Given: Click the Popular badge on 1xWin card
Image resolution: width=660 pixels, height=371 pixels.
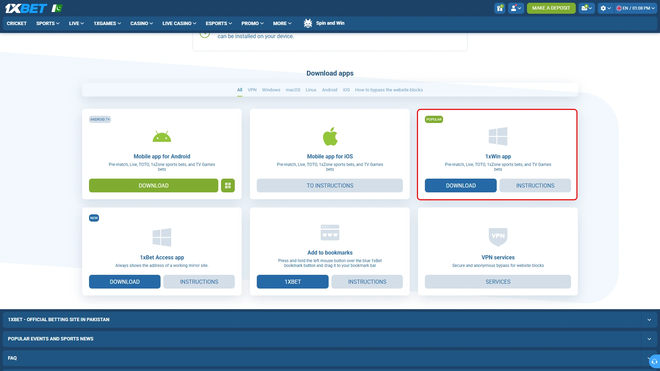Looking at the screenshot, I should (434, 120).
